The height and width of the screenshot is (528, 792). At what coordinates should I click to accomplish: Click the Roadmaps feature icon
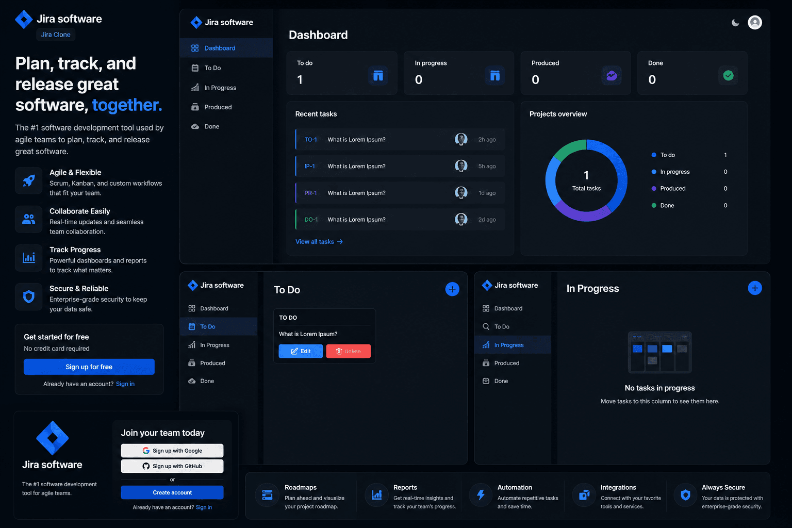pyautogui.click(x=267, y=496)
